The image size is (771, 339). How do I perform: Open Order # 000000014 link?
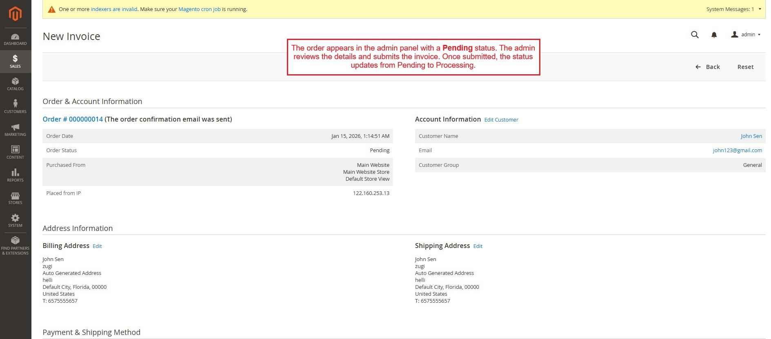[x=73, y=119]
